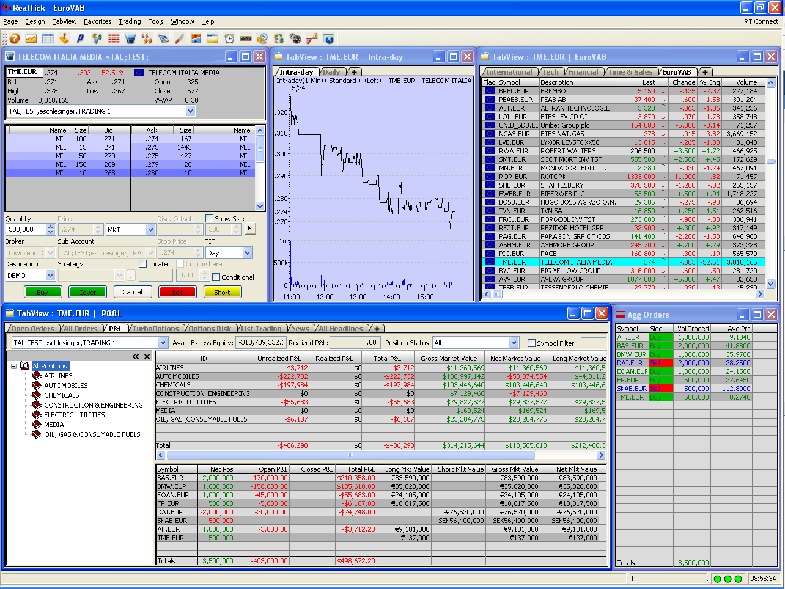Click the blue funnel toolbar icon
The image size is (785, 589).
[x=130, y=38]
